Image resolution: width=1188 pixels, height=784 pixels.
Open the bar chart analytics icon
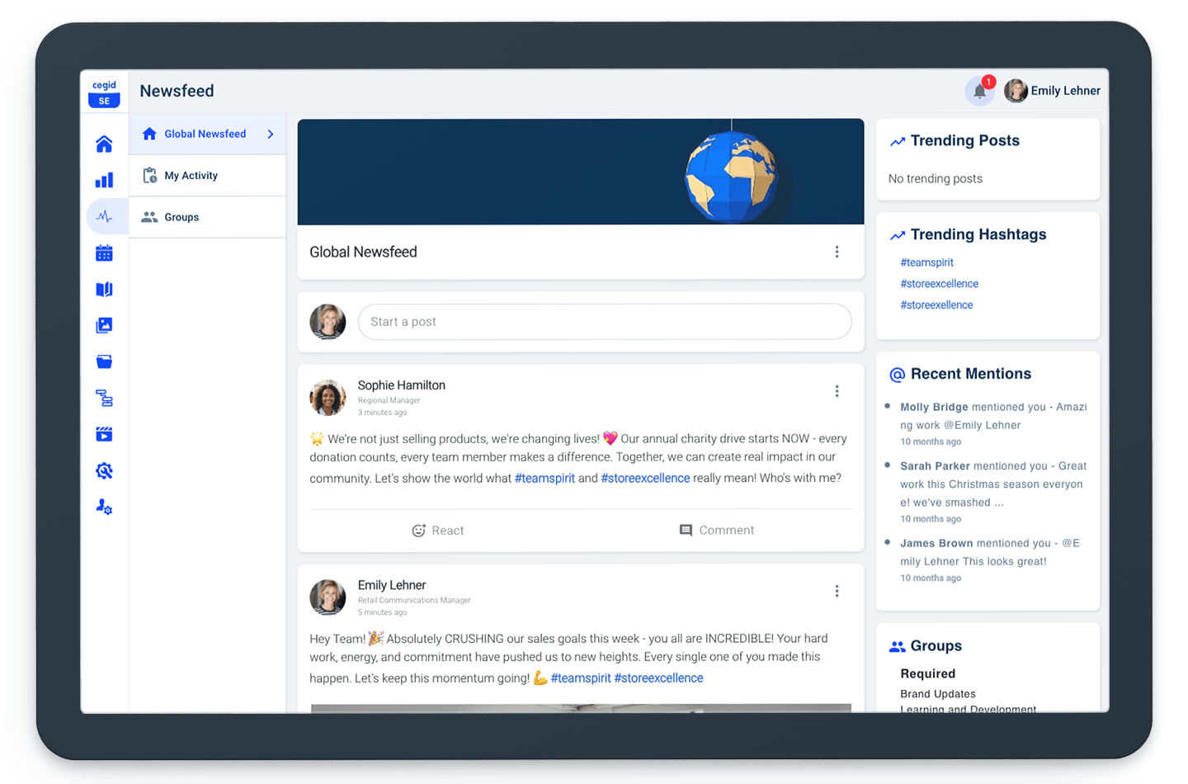coord(104,181)
